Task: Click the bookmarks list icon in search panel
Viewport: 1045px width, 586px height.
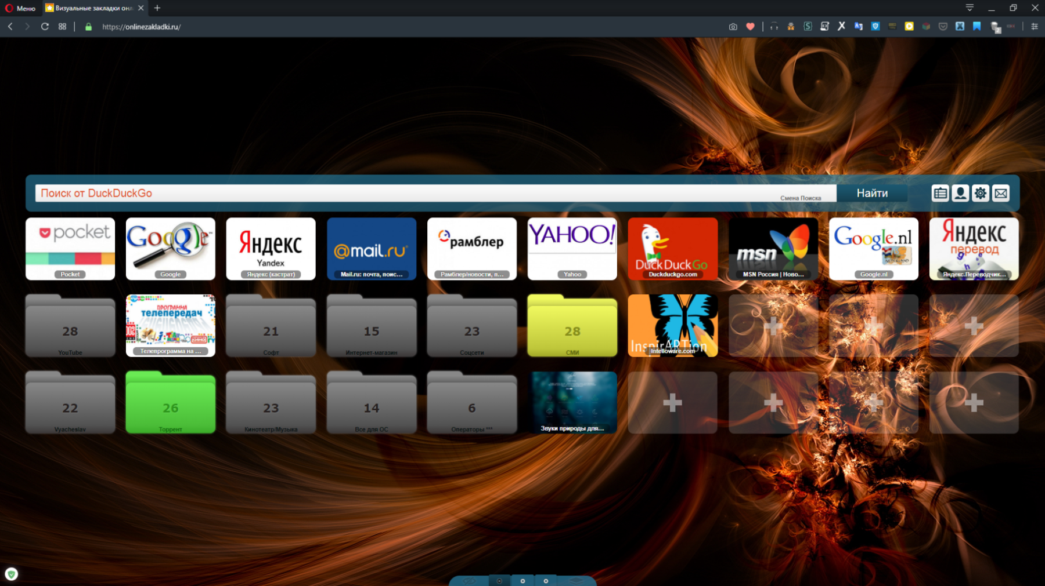Action: point(940,194)
